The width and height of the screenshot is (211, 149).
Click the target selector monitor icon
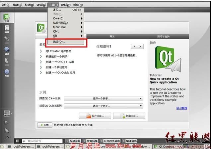click(x=7, y=113)
